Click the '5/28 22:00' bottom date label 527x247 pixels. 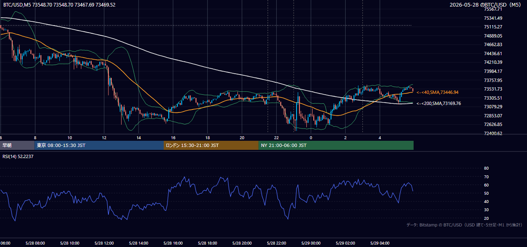click(276, 243)
